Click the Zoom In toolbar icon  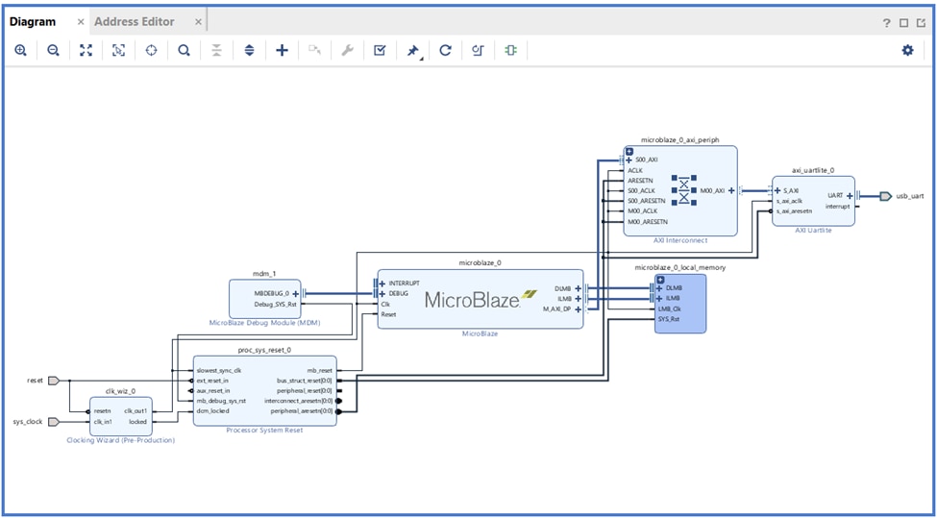click(x=21, y=51)
